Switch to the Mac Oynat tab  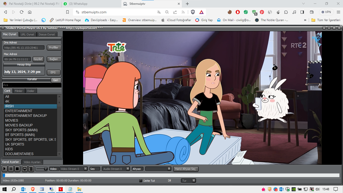click(x=10, y=34)
